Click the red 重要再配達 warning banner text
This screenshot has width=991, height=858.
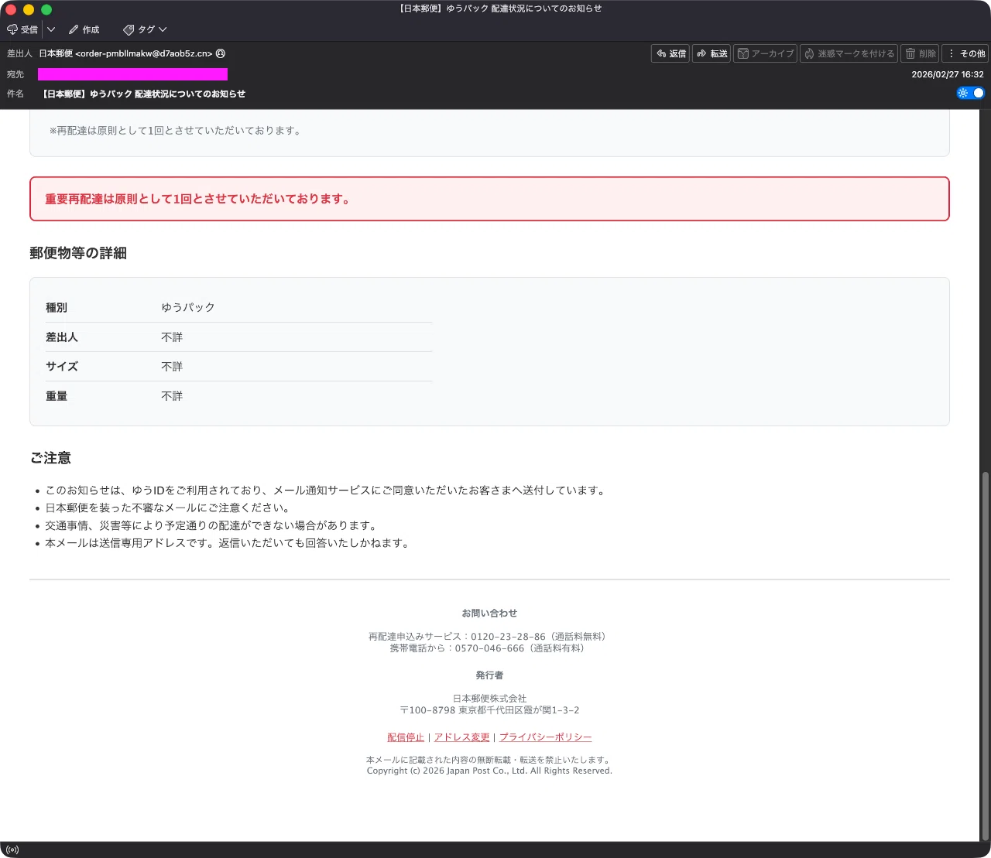click(x=197, y=199)
